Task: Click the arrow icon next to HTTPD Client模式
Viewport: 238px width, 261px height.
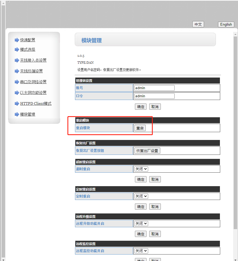Action: click(x=17, y=103)
